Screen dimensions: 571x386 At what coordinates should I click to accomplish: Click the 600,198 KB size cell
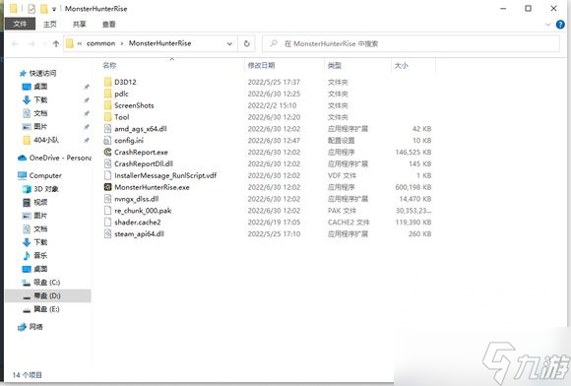coord(413,187)
